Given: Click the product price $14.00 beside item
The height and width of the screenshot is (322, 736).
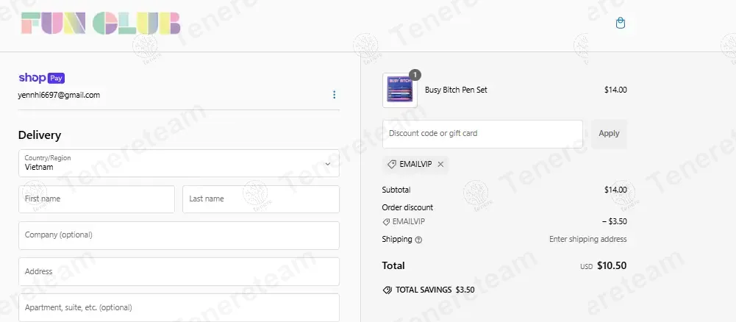Looking at the screenshot, I should coord(615,90).
